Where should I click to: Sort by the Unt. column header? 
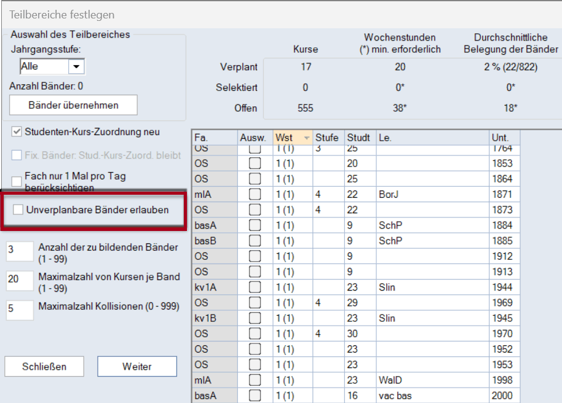pos(505,138)
